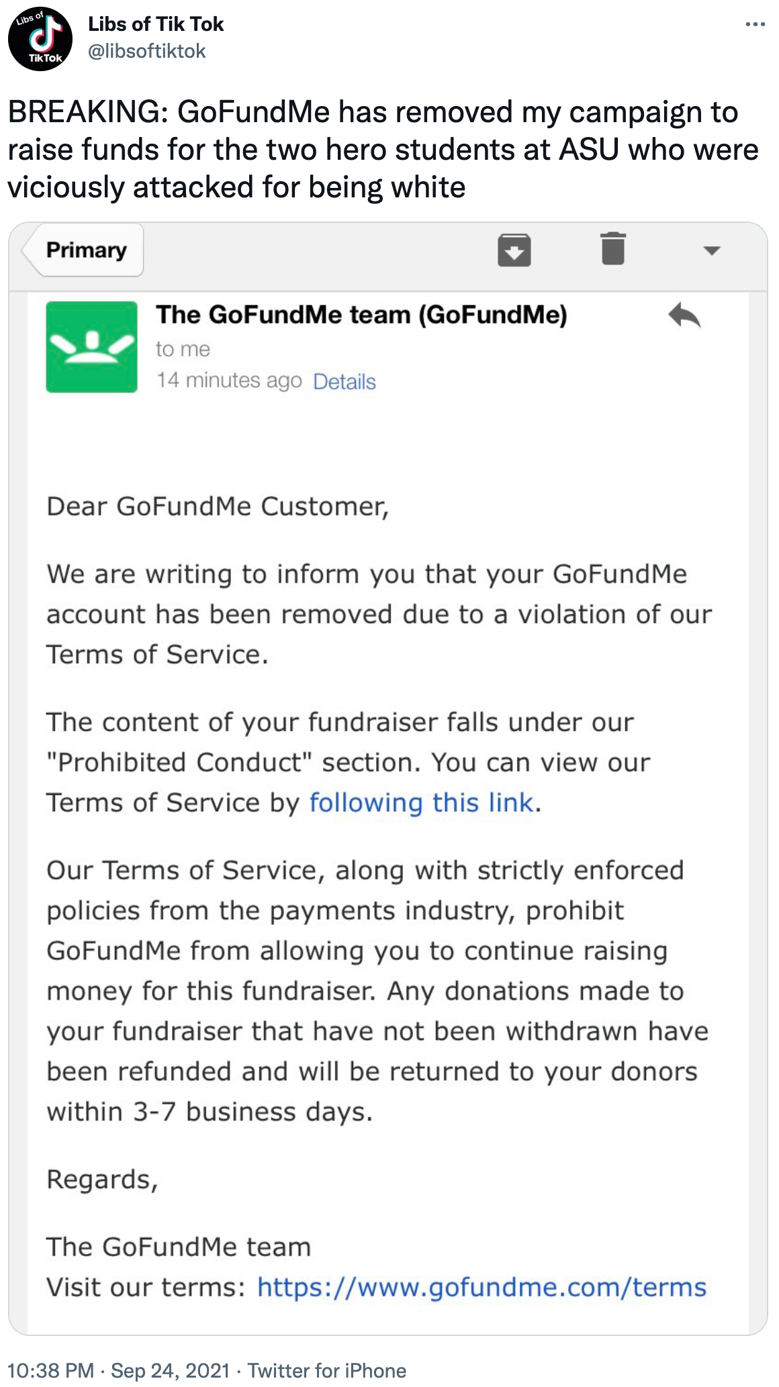
Task: Click the Twitter for iPhone source label
Action: point(327,1370)
